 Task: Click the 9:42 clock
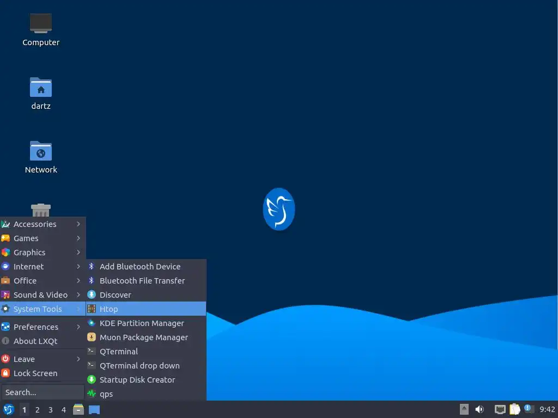(x=547, y=409)
